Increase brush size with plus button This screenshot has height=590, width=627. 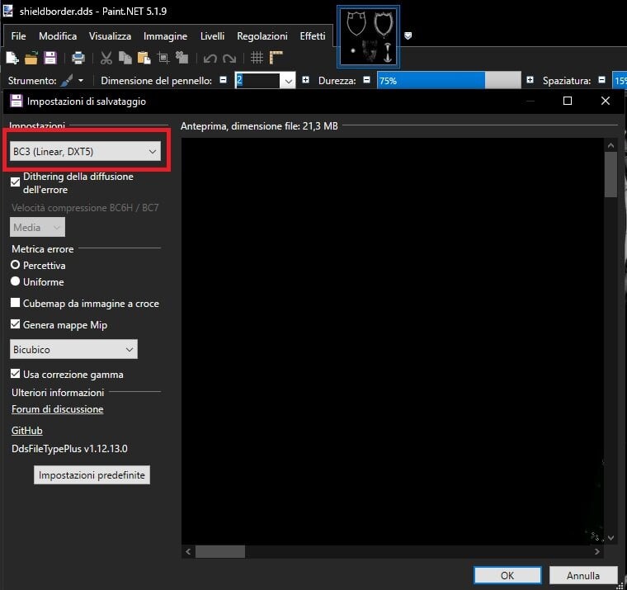[x=305, y=80]
